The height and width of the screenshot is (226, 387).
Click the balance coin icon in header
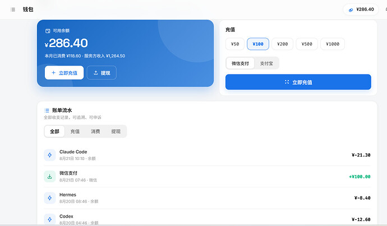coord(351,10)
